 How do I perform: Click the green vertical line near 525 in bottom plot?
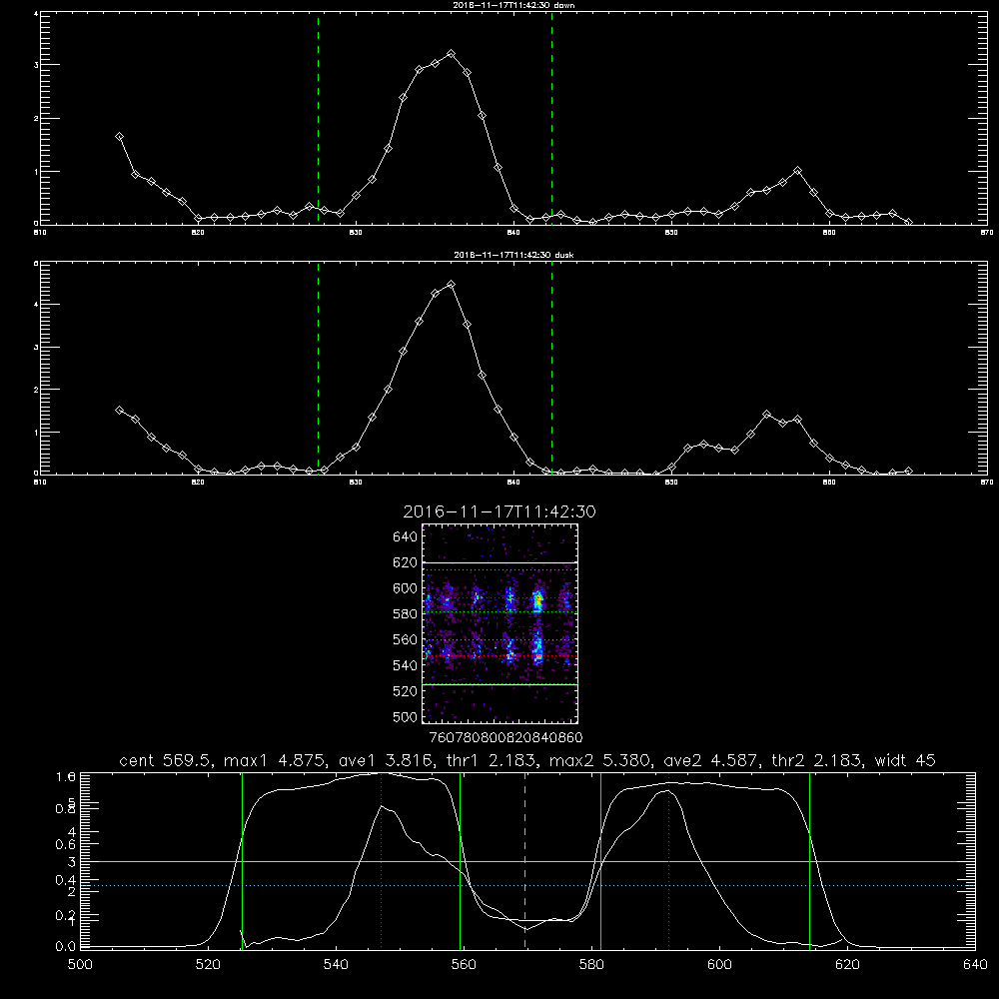242,860
